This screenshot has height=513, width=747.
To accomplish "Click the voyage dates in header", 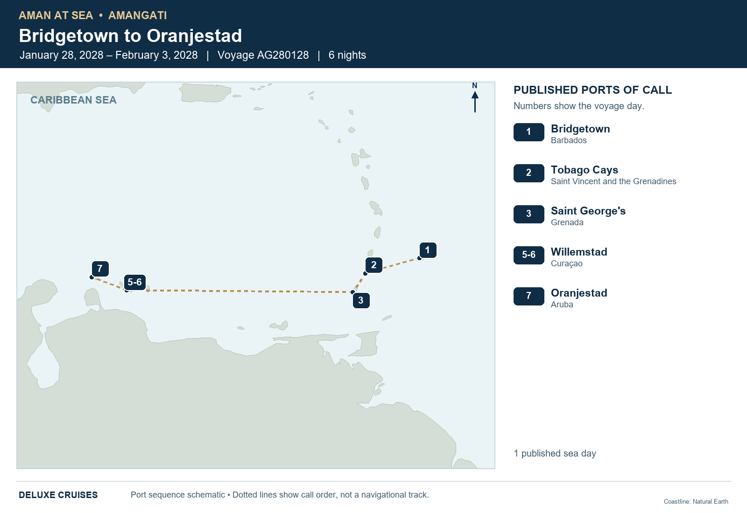I will point(108,55).
